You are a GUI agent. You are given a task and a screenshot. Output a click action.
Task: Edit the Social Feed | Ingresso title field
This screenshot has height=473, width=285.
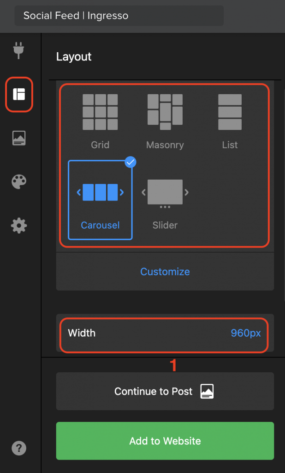tap(119, 15)
